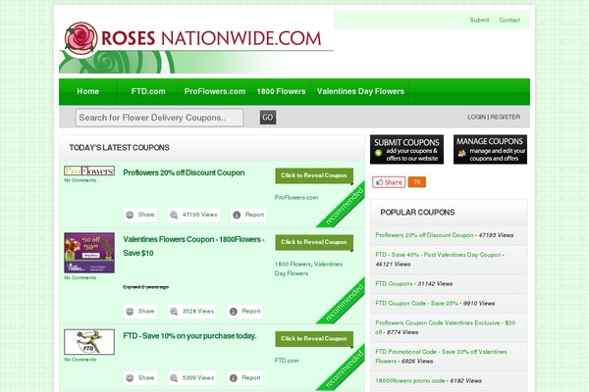This screenshot has height=392, width=589.
Task: Click Report info icon on 1800Flowers coupon
Action: click(234, 312)
